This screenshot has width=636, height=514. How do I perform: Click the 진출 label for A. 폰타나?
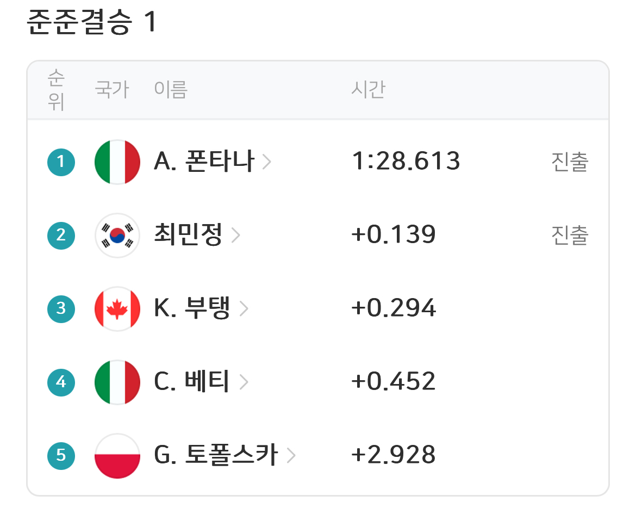tap(570, 162)
